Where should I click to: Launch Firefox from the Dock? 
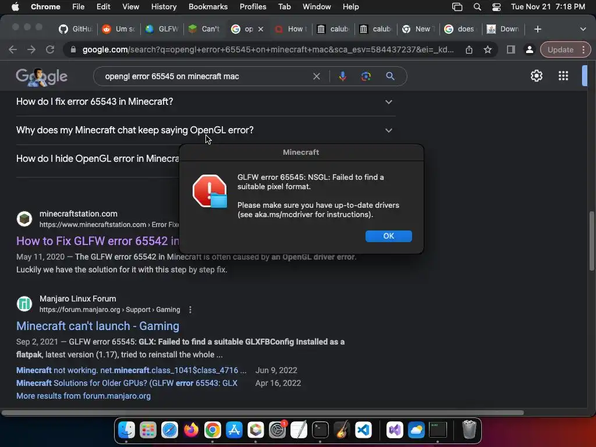pyautogui.click(x=191, y=430)
